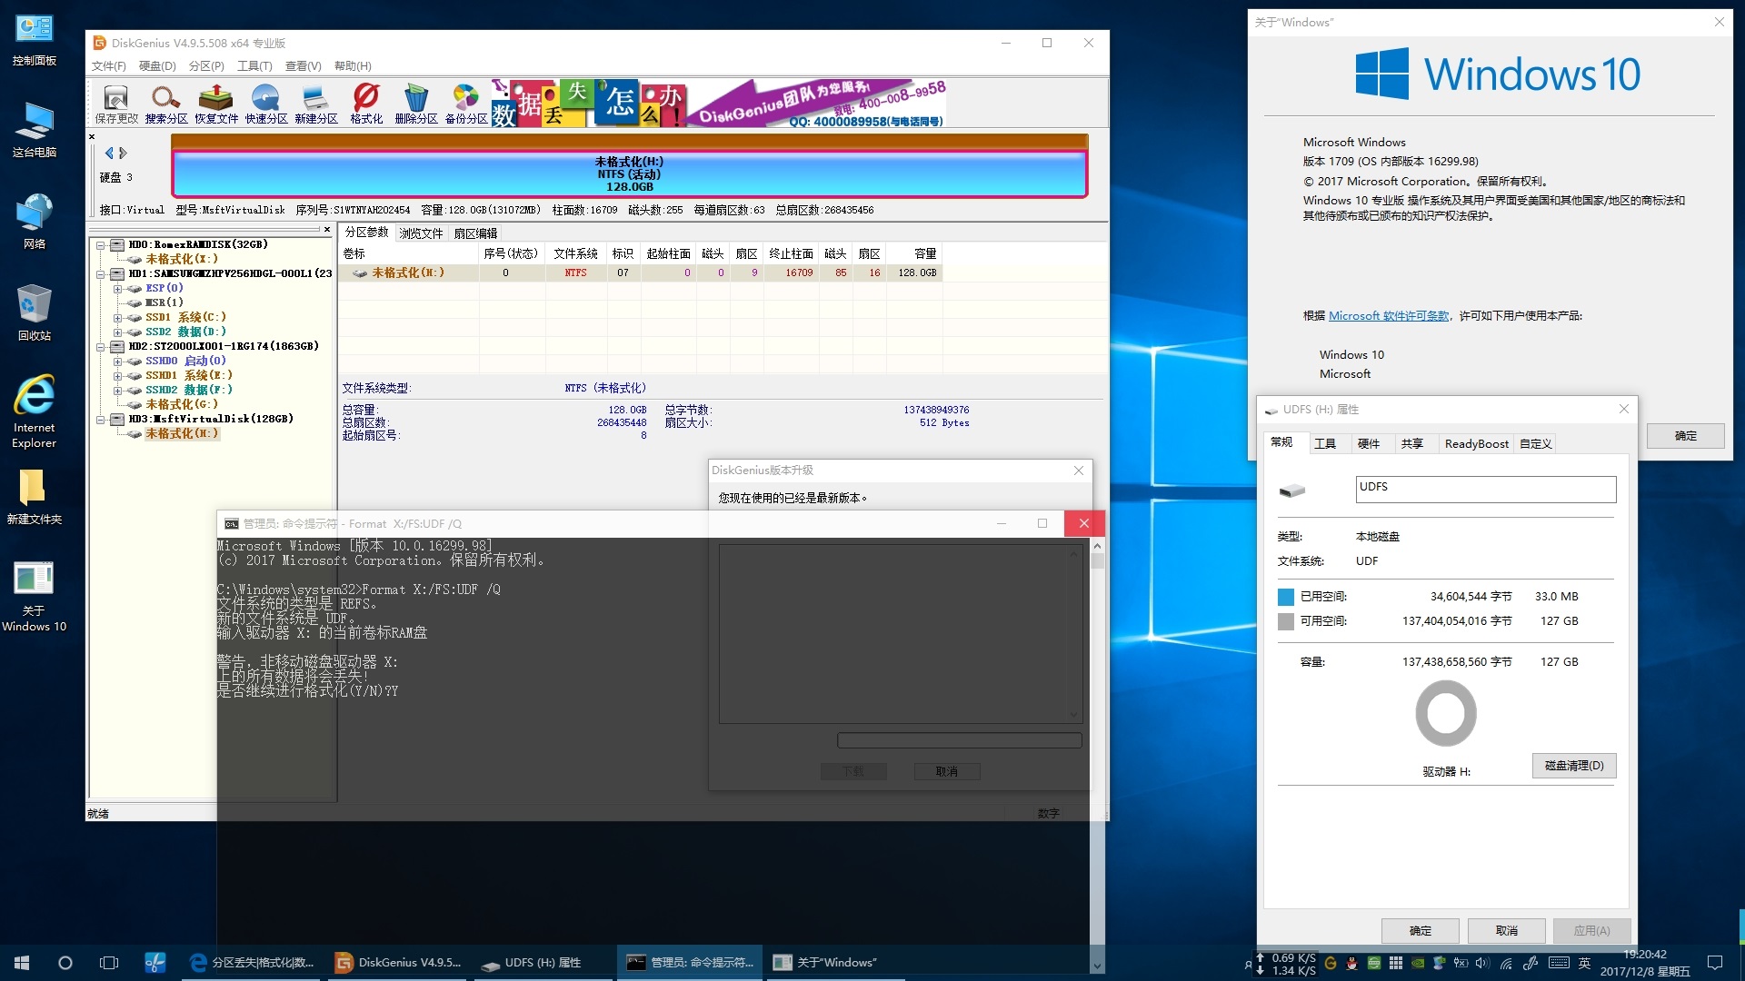The image size is (1745, 981).
Task: Expand the SSD1 系统(C:) partition node
Action: [x=117, y=318]
